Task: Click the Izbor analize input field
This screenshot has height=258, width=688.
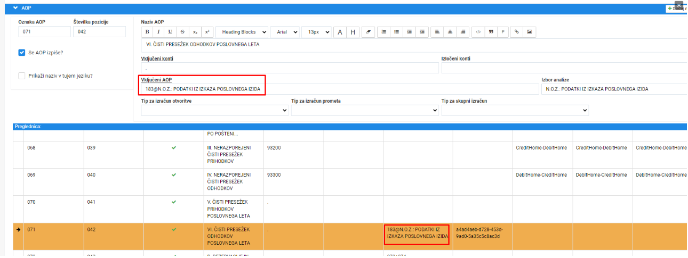Action: pos(614,89)
